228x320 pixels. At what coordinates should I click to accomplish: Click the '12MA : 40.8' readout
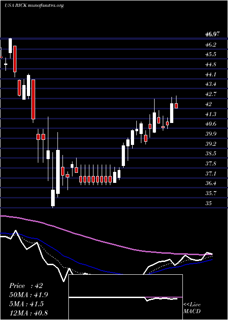coord(28,313)
